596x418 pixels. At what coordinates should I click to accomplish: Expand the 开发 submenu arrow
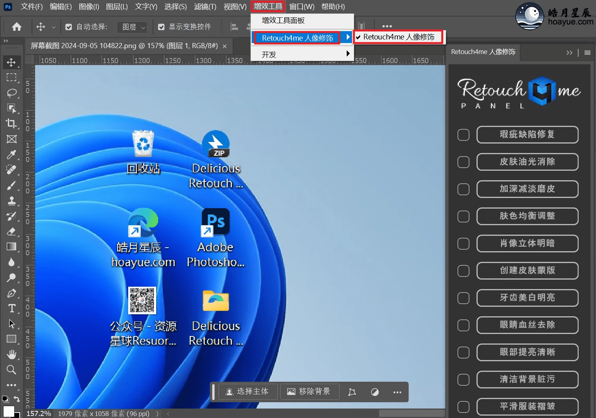tap(348, 54)
